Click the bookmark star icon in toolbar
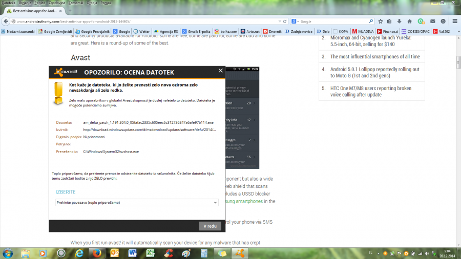The height and width of the screenshot is (259, 461). 380,21
